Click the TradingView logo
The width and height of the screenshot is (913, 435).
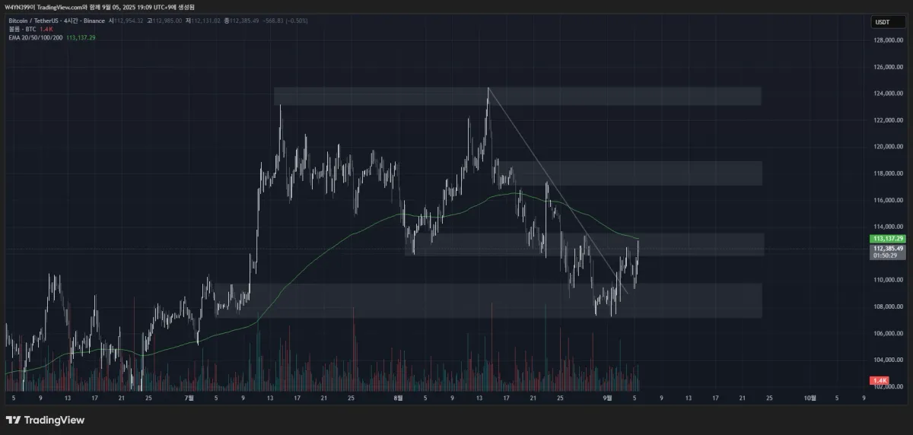coord(46,420)
